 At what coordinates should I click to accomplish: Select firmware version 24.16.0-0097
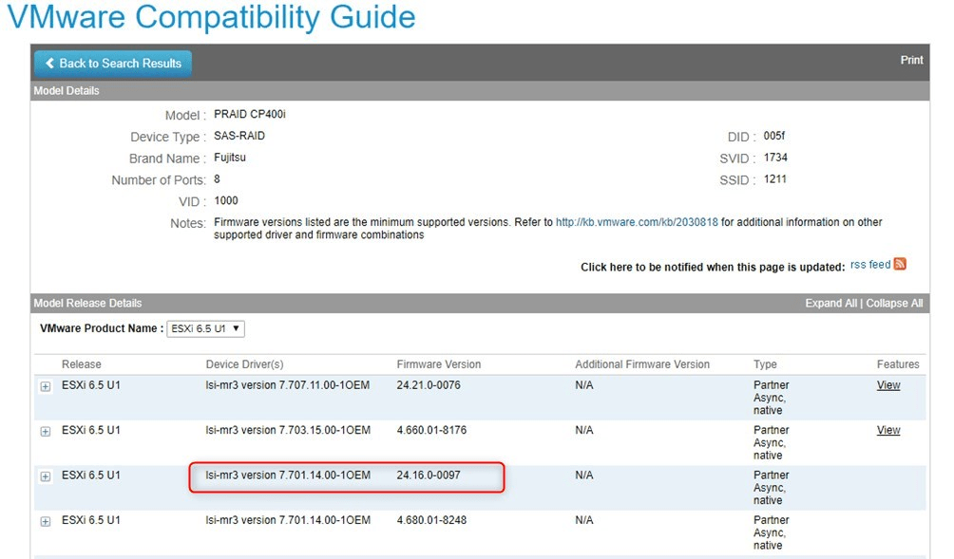[429, 475]
